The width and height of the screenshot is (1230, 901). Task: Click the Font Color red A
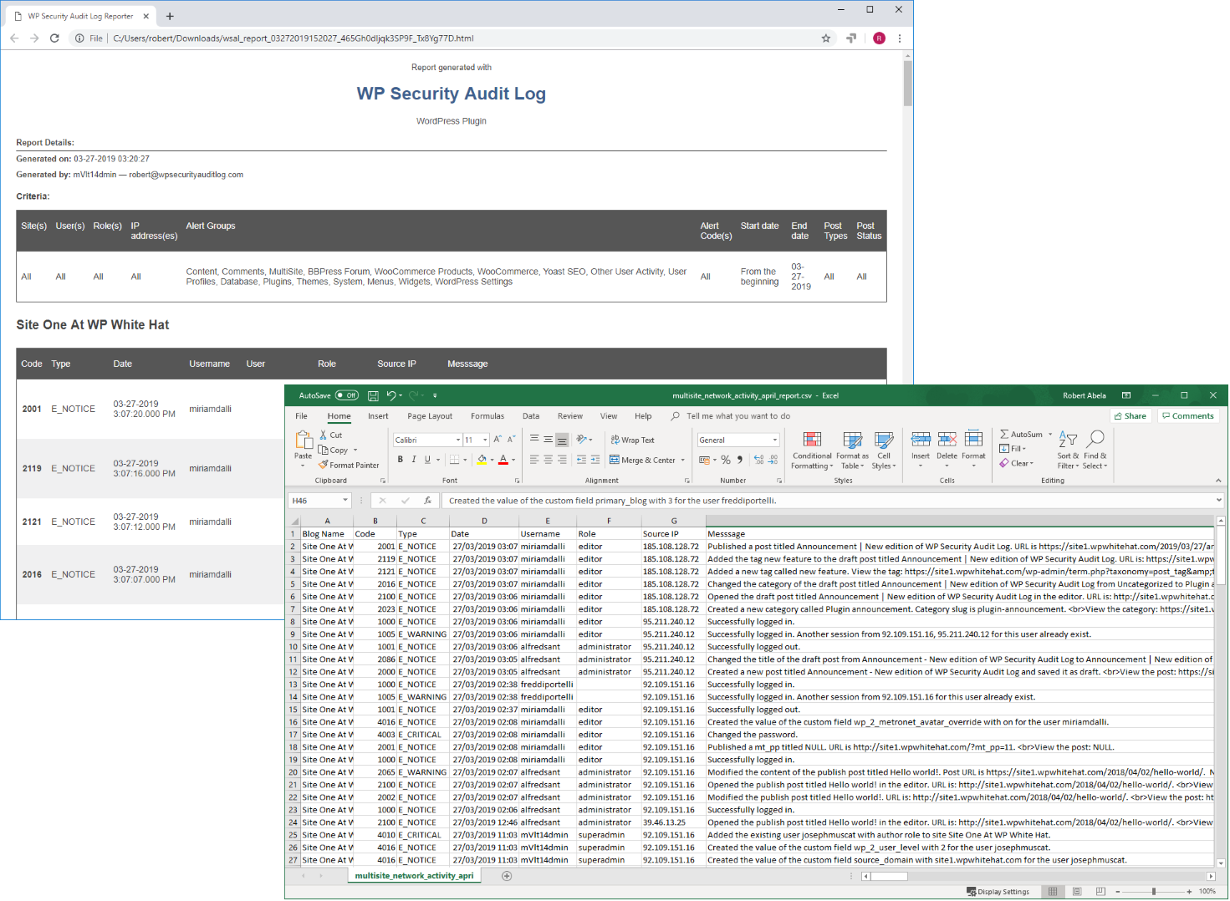pos(503,460)
